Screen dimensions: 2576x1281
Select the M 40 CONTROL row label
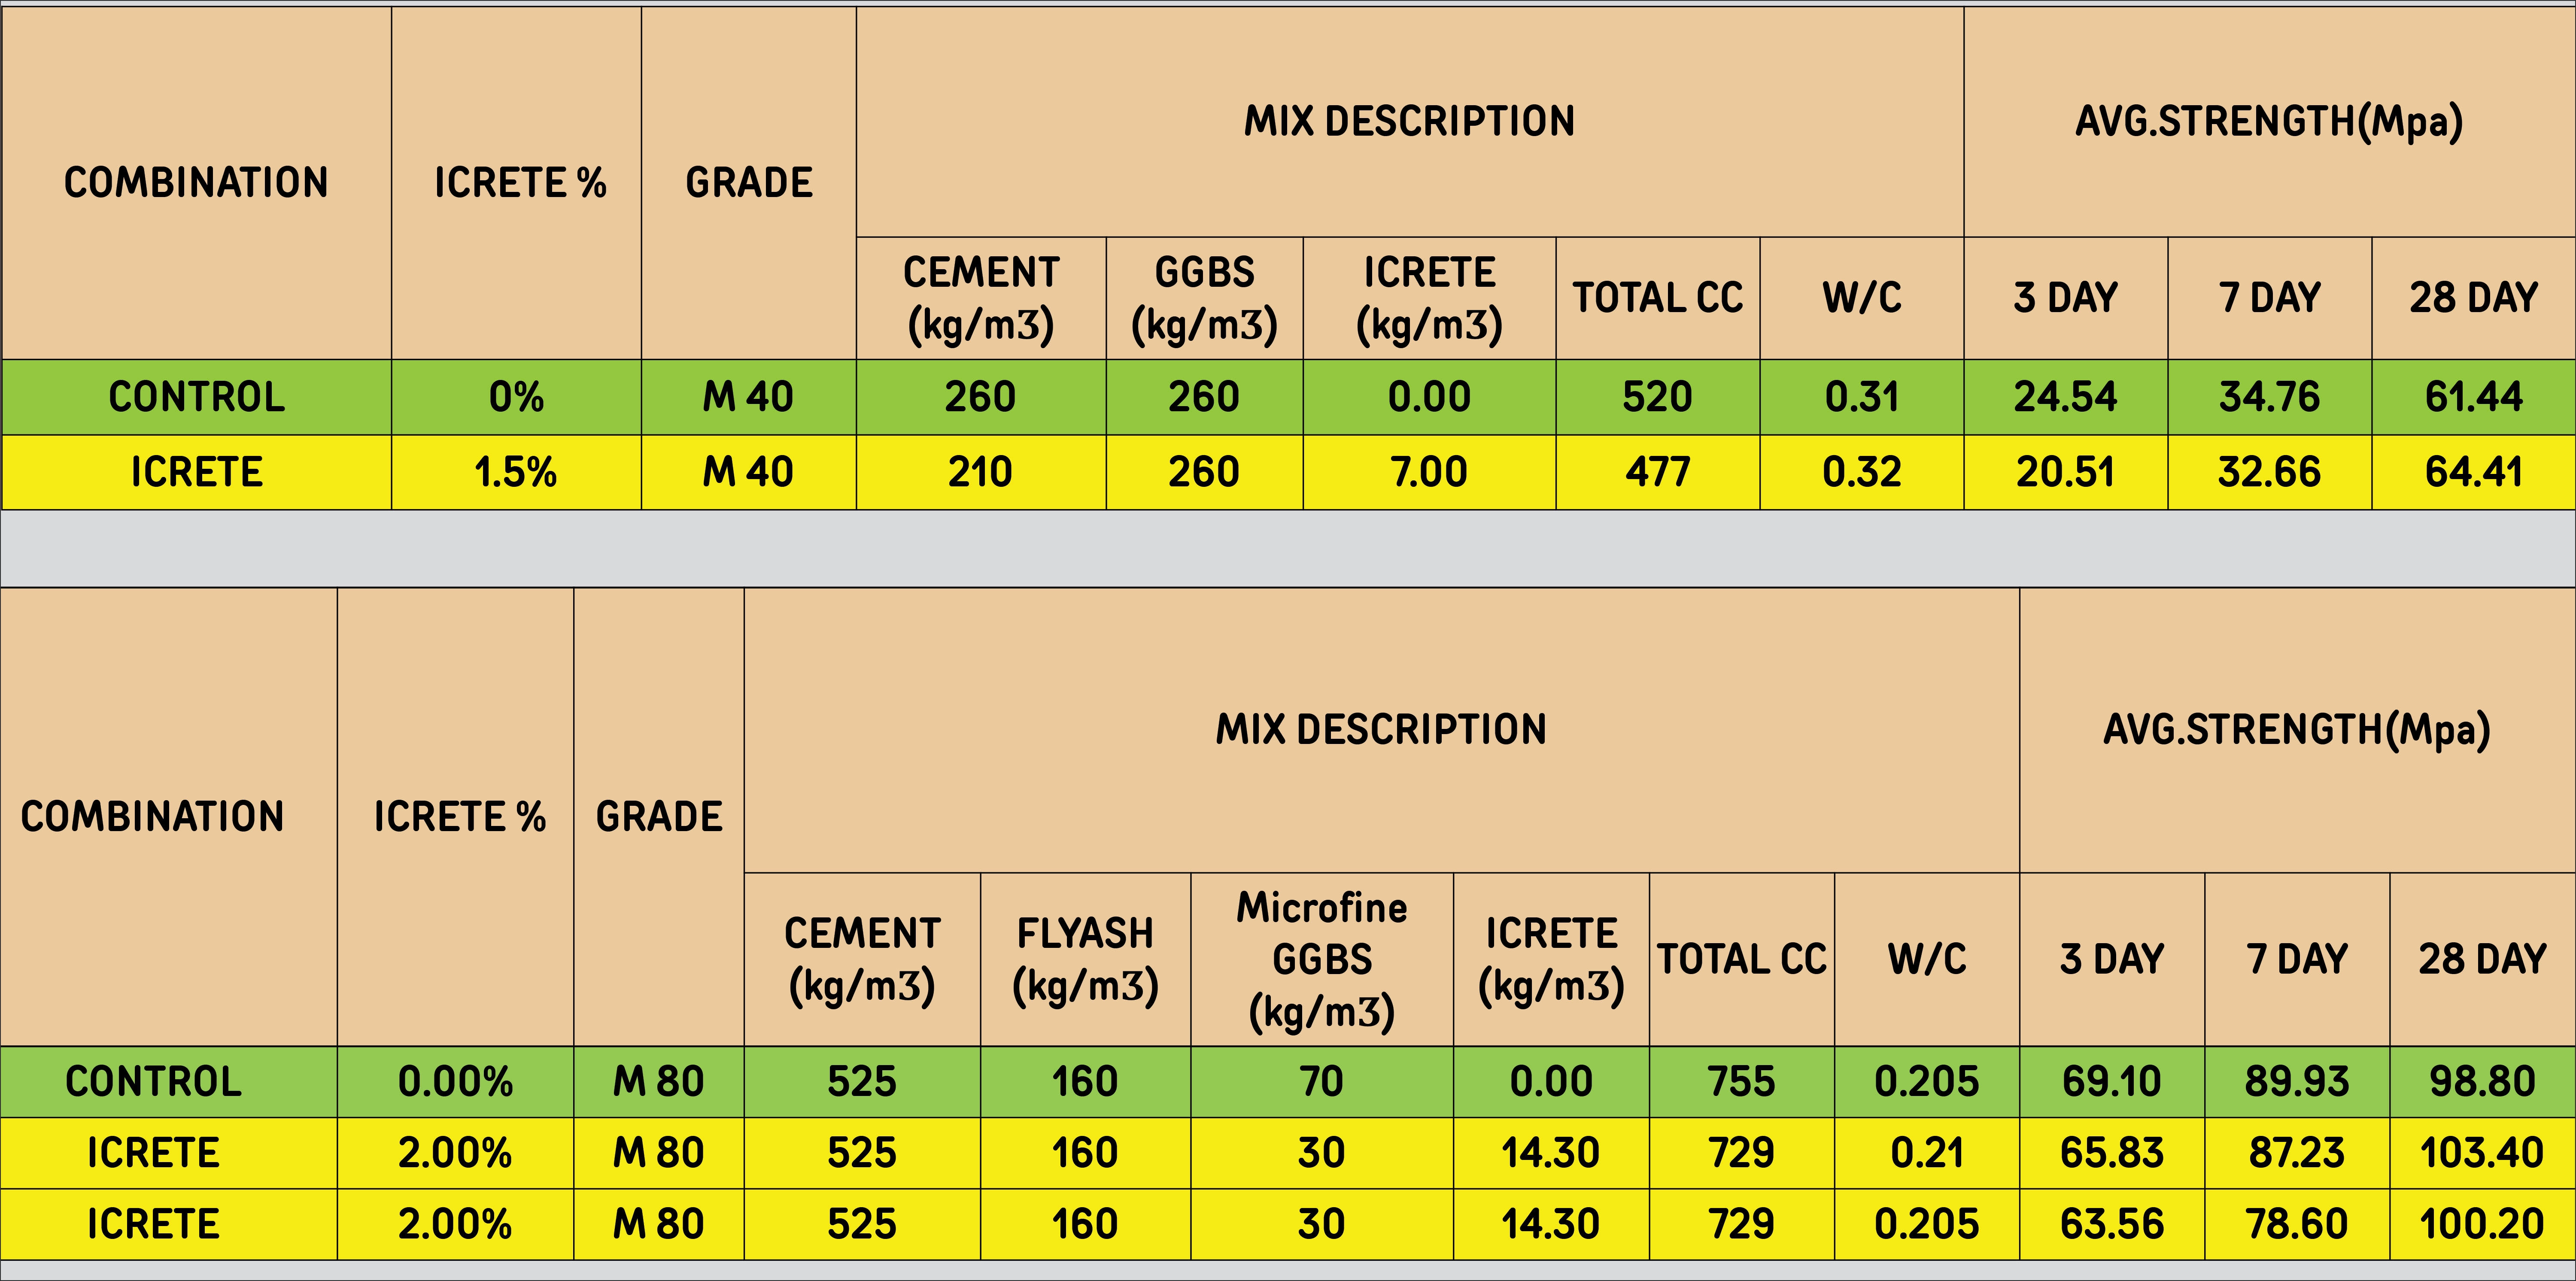click(196, 397)
